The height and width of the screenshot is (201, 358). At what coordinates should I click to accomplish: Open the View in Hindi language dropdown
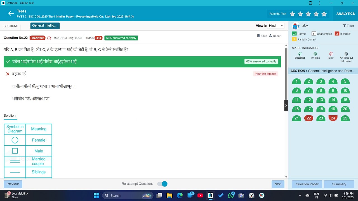click(x=276, y=26)
